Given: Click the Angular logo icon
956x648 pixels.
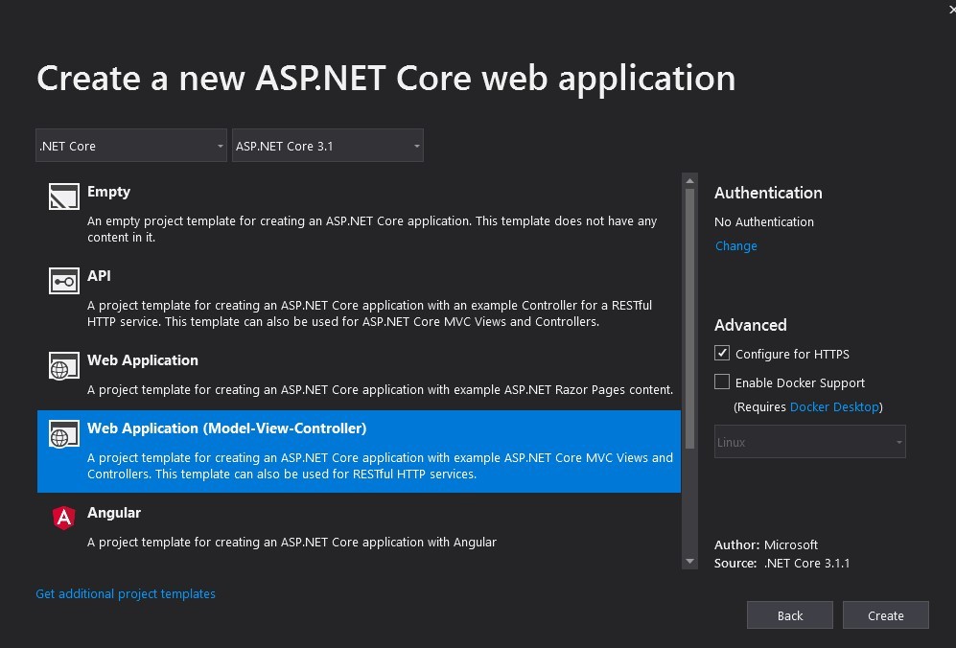Looking at the screenshot, I should [x=64, y=519].
